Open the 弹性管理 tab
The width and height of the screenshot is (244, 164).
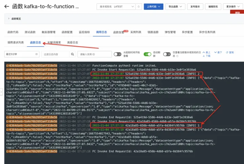click(170, 32)
